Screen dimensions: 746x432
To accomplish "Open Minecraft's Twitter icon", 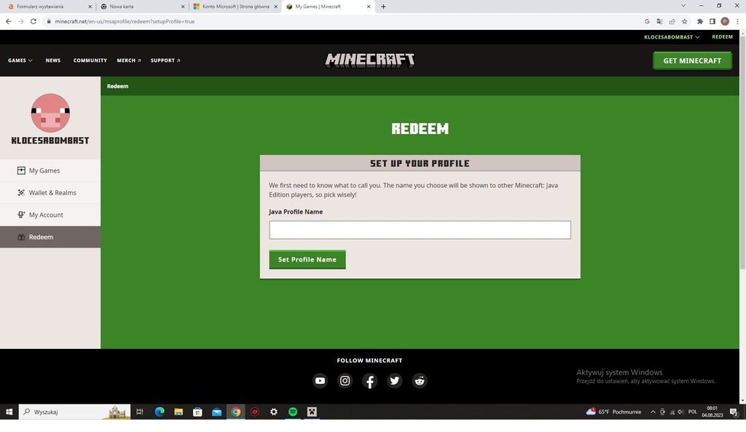I will tap(394, 380).
